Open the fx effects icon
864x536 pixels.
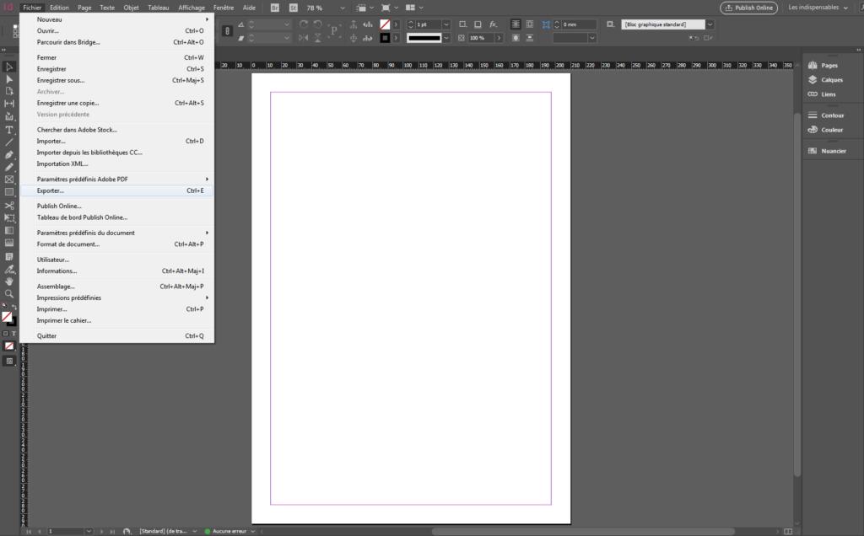[x=493, y=24]
